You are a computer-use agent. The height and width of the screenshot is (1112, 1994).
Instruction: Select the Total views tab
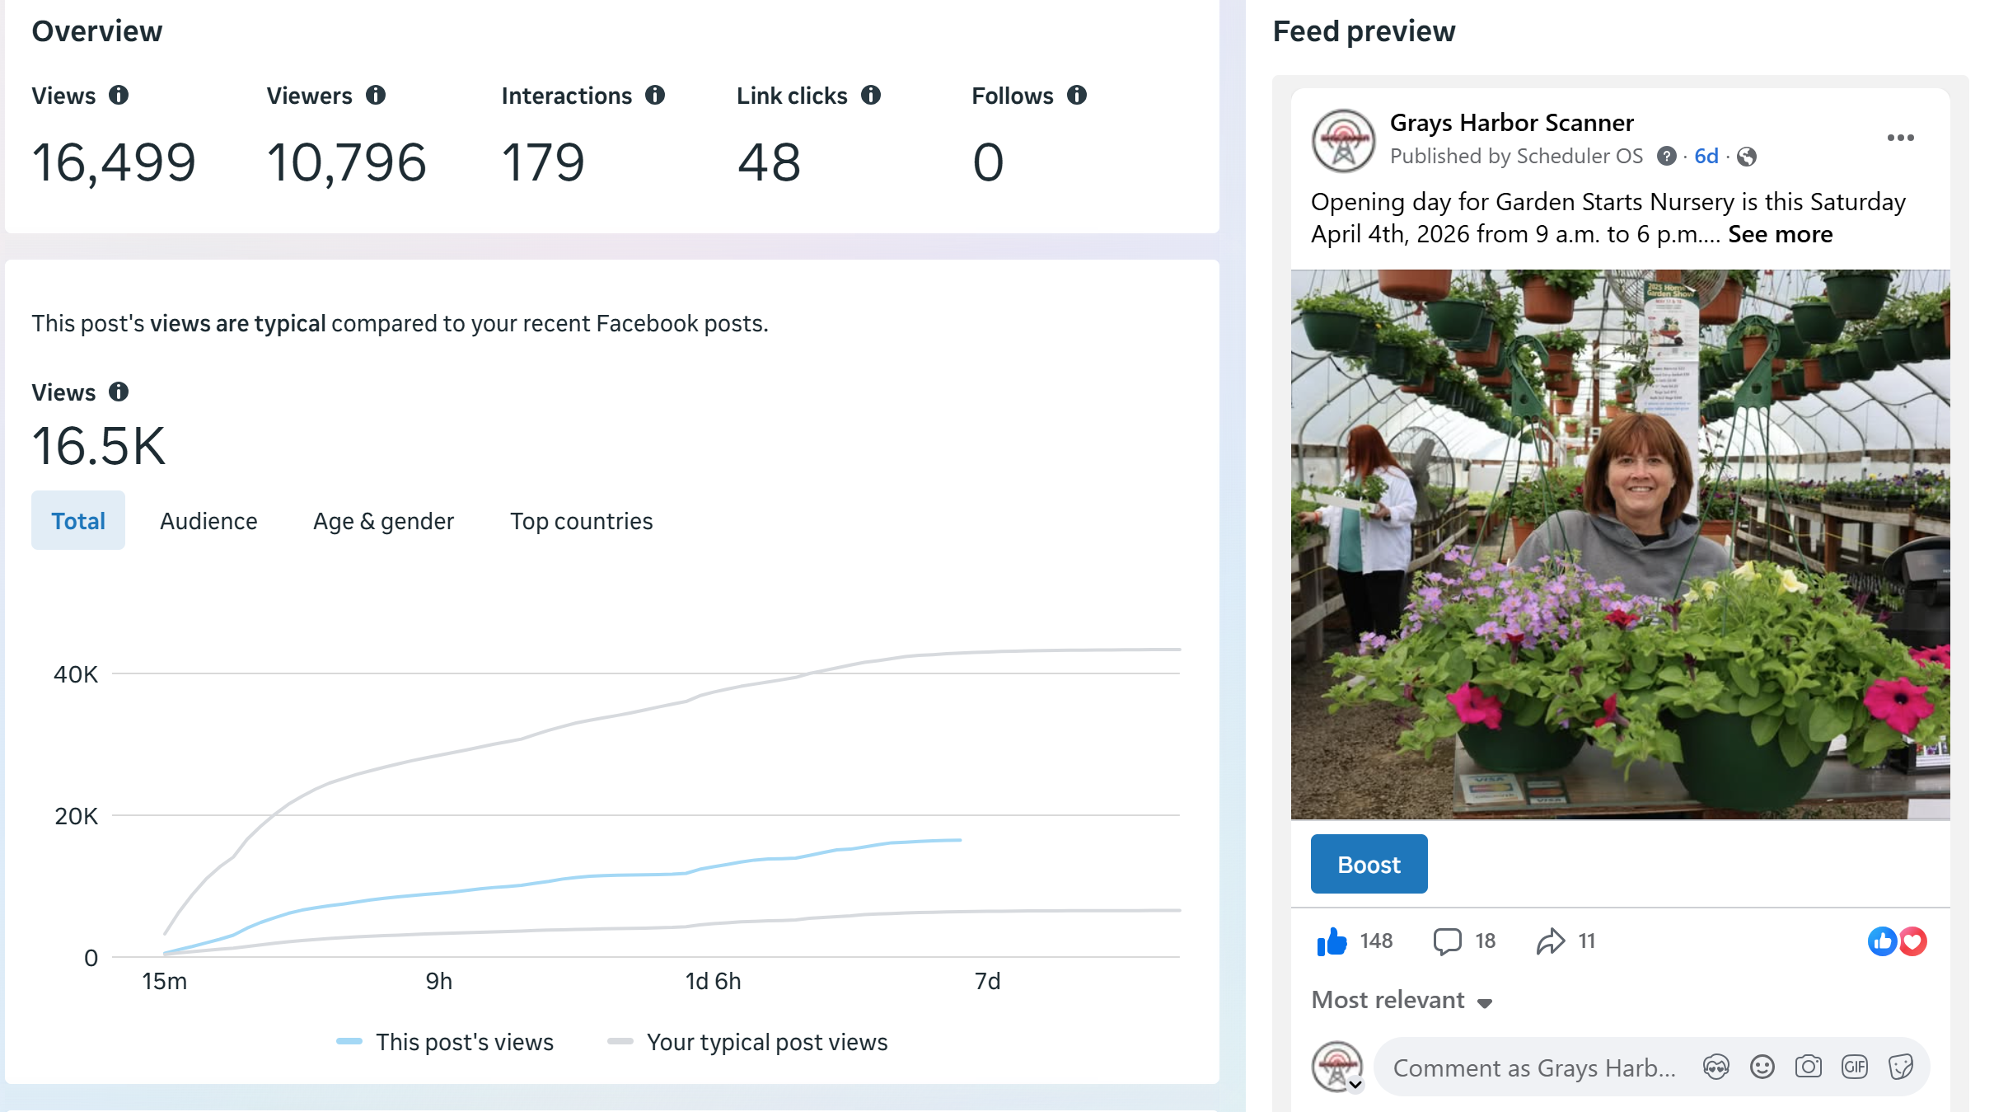(x=78, y=521)
